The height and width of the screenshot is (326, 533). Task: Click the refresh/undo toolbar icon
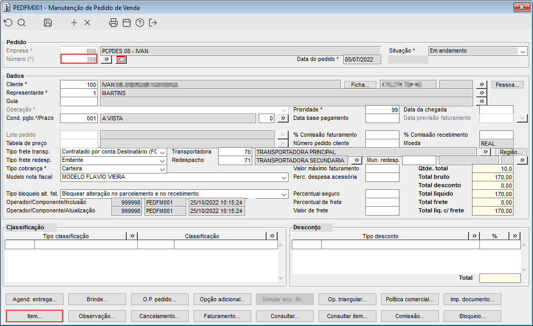(8, 23)
